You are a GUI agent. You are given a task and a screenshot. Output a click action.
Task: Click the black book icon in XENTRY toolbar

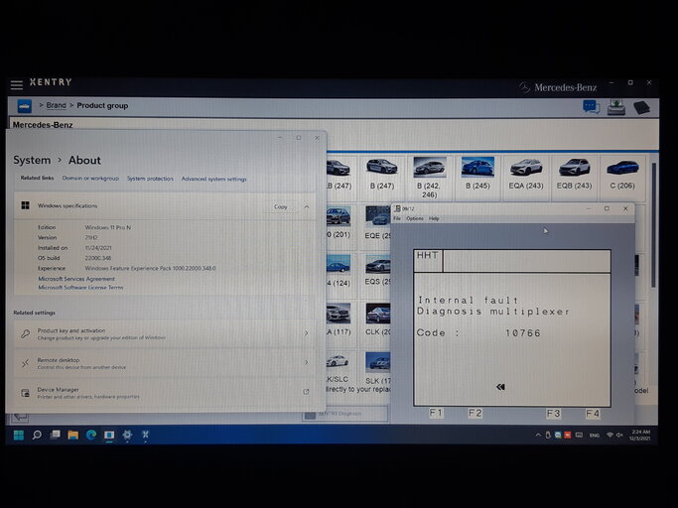point(641,107)
